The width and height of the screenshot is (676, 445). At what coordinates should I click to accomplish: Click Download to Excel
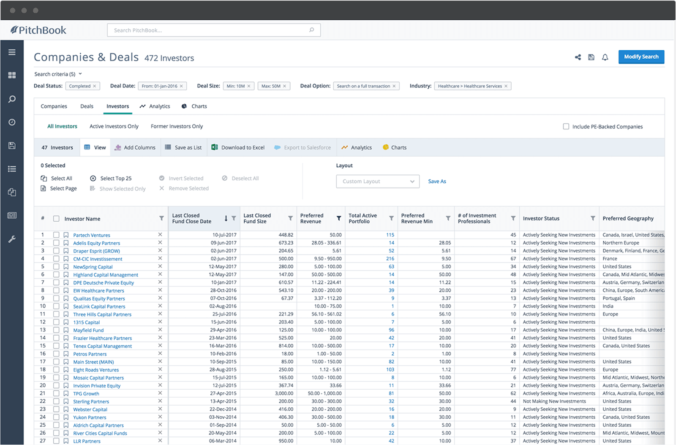pyautogui.click(x=238, y=147)
